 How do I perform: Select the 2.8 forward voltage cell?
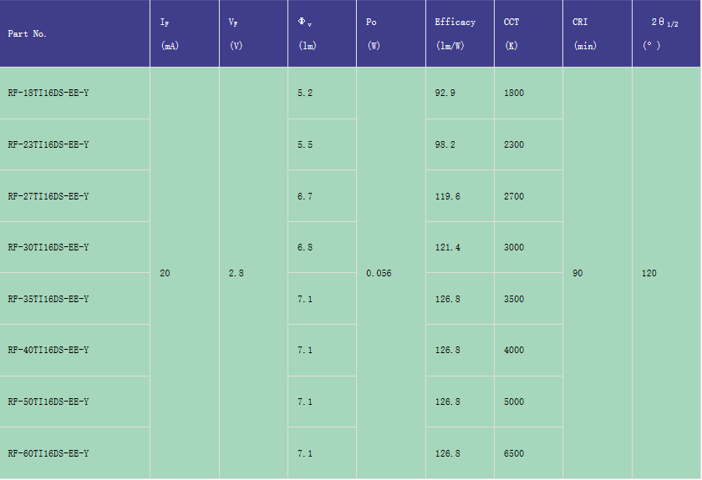253,273
